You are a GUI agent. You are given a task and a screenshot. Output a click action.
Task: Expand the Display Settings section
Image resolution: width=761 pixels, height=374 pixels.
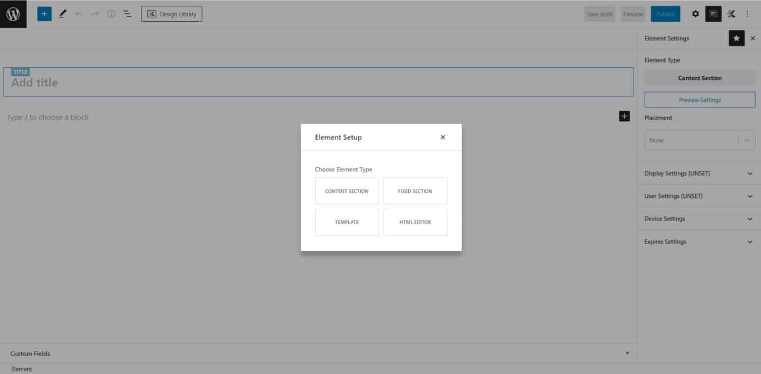(700, 173)
